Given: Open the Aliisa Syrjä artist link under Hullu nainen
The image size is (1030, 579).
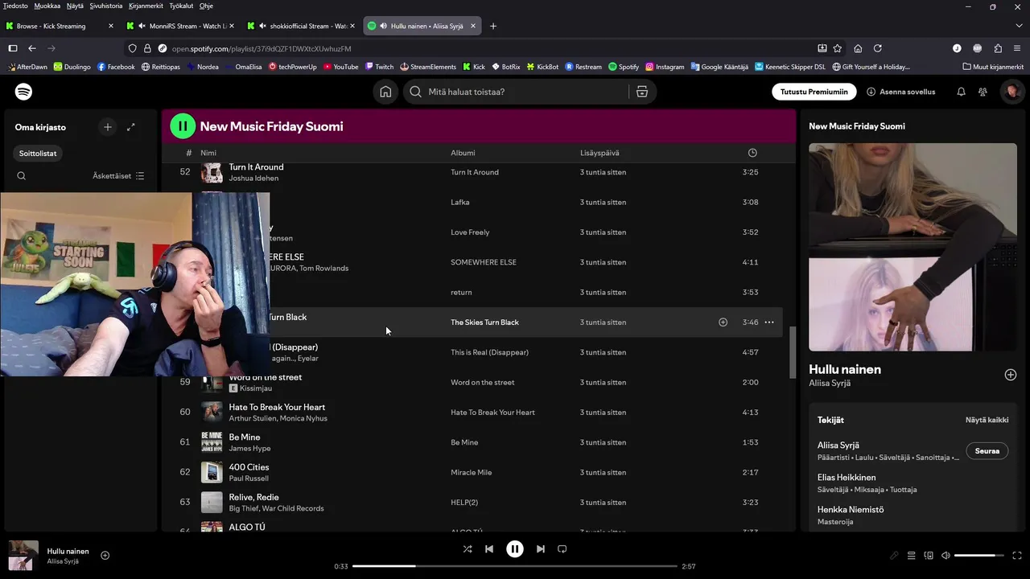Looking at the screenshot, I should click(x=830, y=384).
